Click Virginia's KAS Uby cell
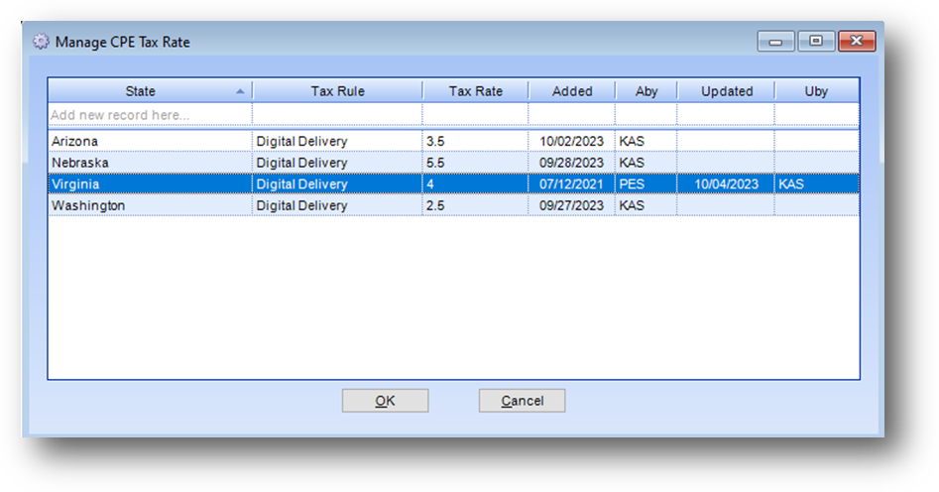The height and width of the screenshot is (492, 939). pyautogui.click(x=817, y=184)
